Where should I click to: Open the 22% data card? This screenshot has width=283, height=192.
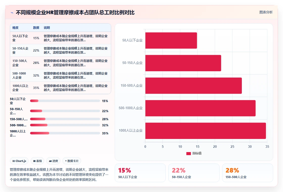coord(194,173)
